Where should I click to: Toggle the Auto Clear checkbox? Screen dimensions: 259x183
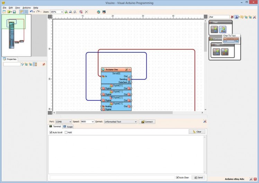tap(178, 177)
